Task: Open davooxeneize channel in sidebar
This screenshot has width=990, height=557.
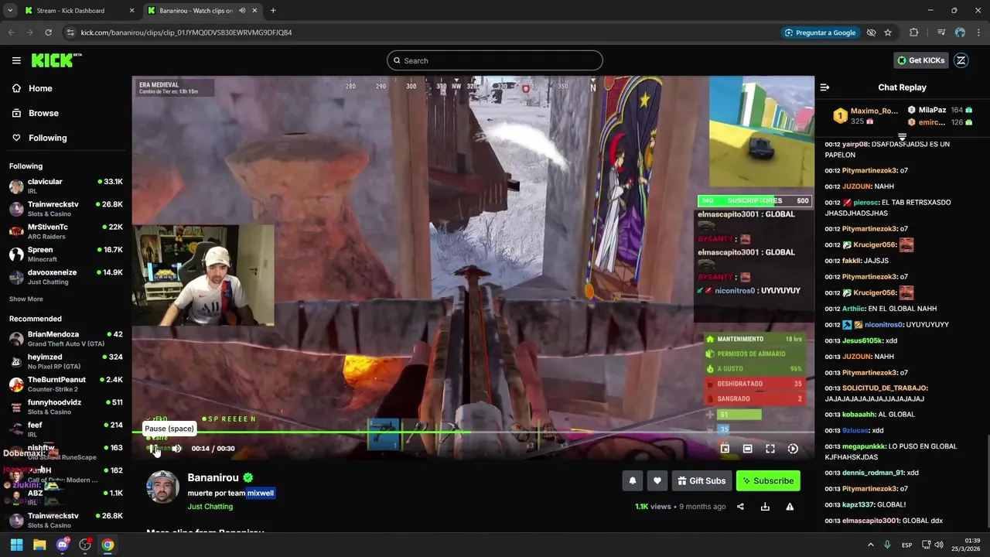Action: 66,276
